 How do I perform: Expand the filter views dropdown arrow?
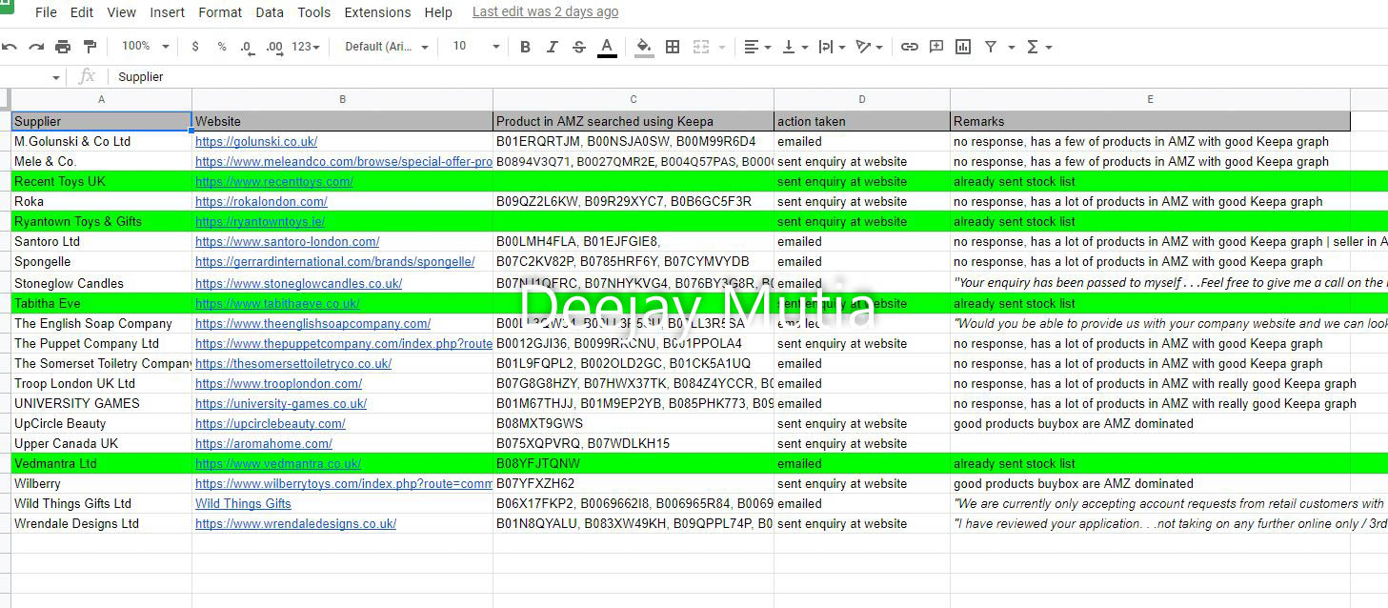[1011, 47]
